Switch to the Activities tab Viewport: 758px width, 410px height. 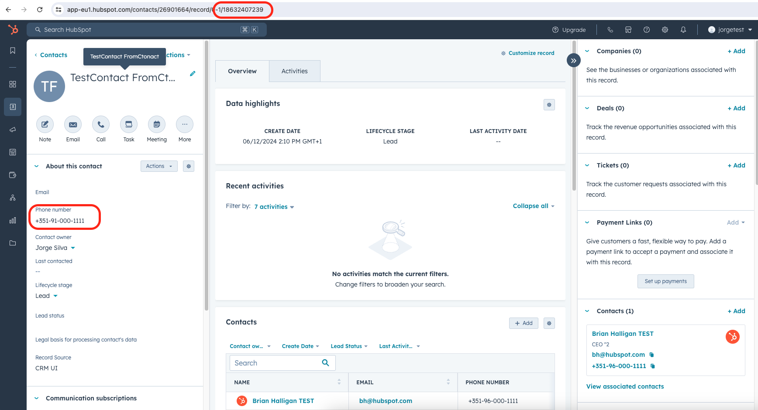tap(294, 71)
